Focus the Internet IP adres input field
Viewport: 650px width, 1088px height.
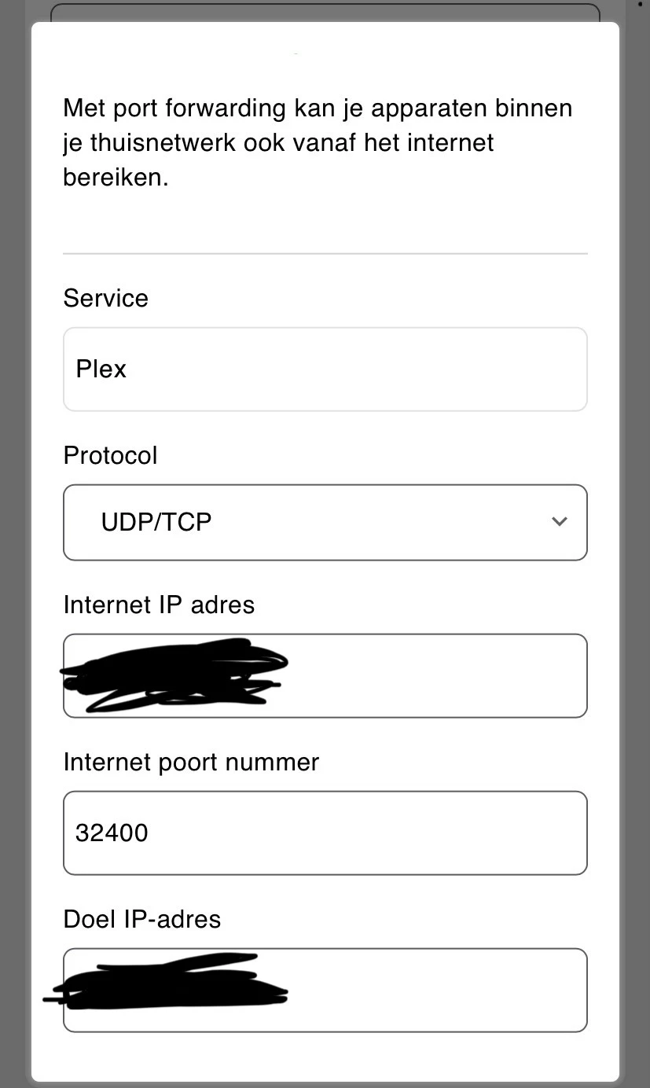[432, 676]
